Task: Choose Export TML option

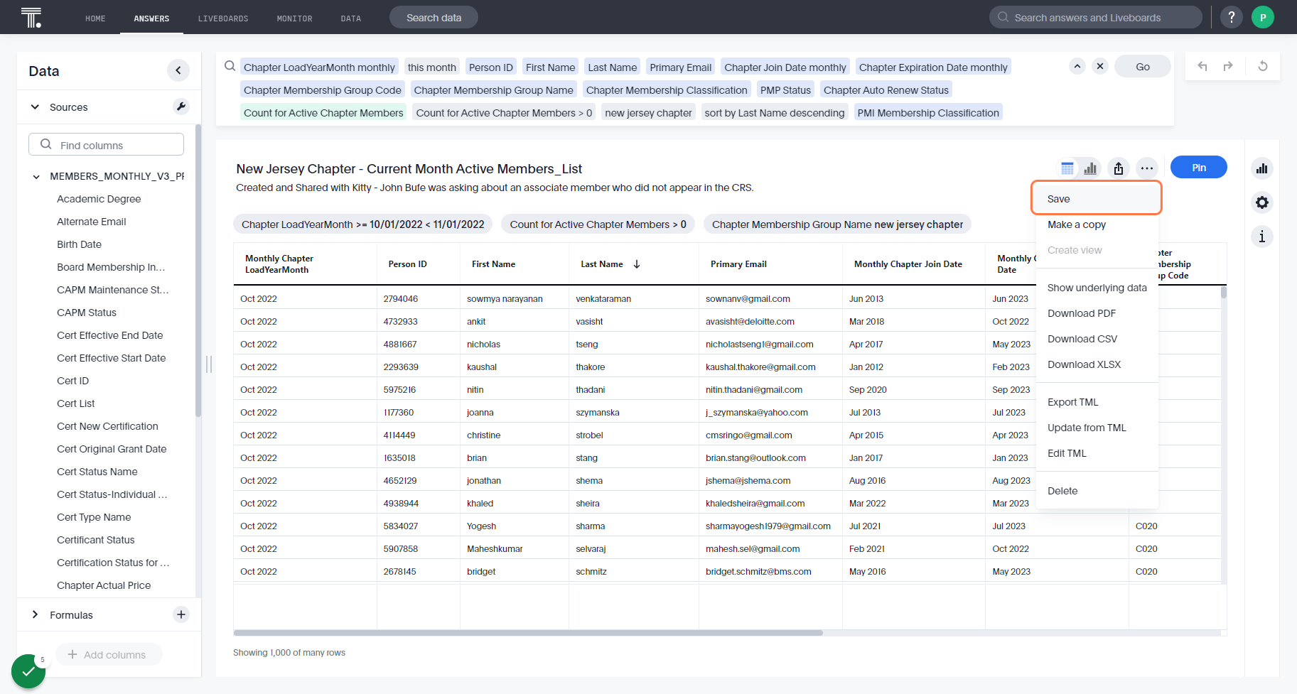Action: pyautogui.click(x=1097, y=402)
